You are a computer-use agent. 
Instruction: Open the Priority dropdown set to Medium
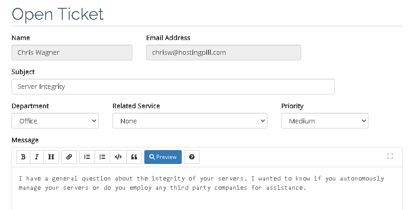pyautogui.click(x=325, y=121)
